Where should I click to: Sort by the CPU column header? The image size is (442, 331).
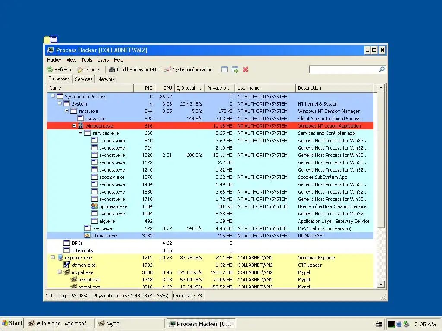click(x=165, y=88)
